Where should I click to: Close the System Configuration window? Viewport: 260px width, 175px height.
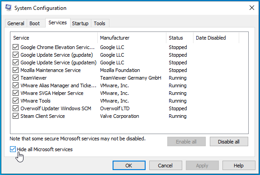click(252, 8)
